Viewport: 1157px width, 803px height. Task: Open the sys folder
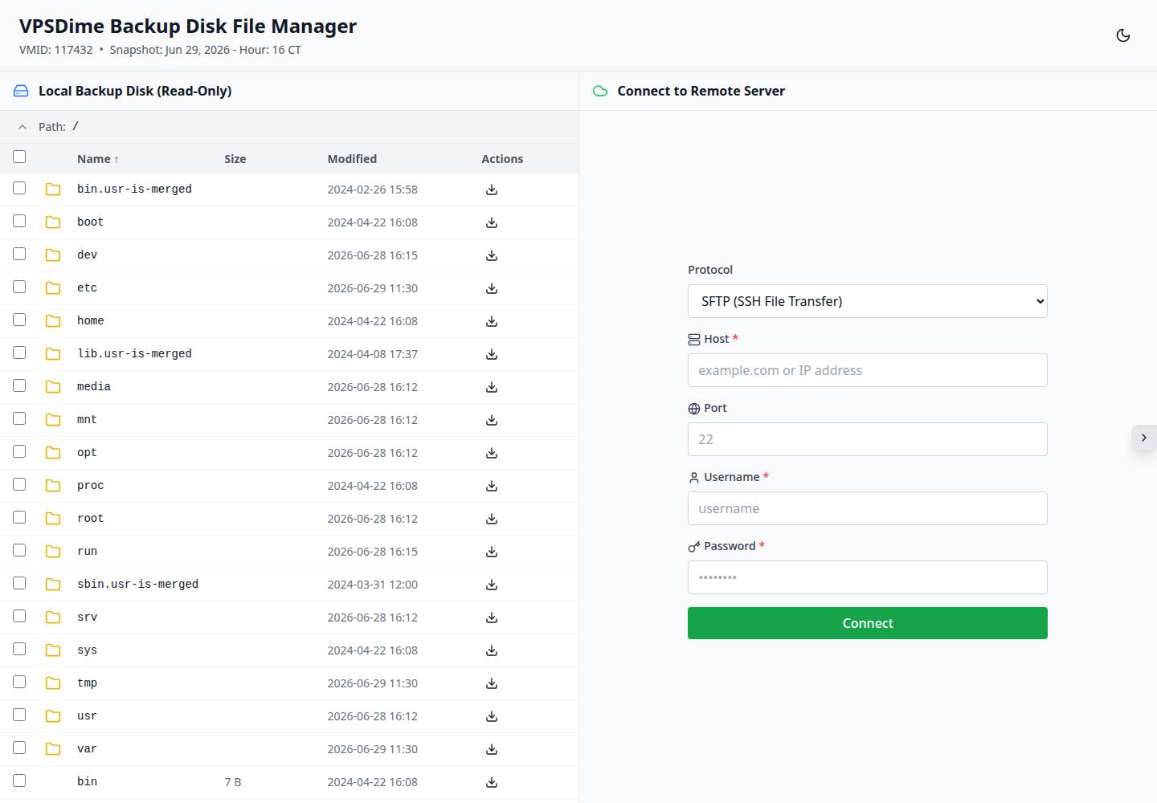click(x=87, y=650)
